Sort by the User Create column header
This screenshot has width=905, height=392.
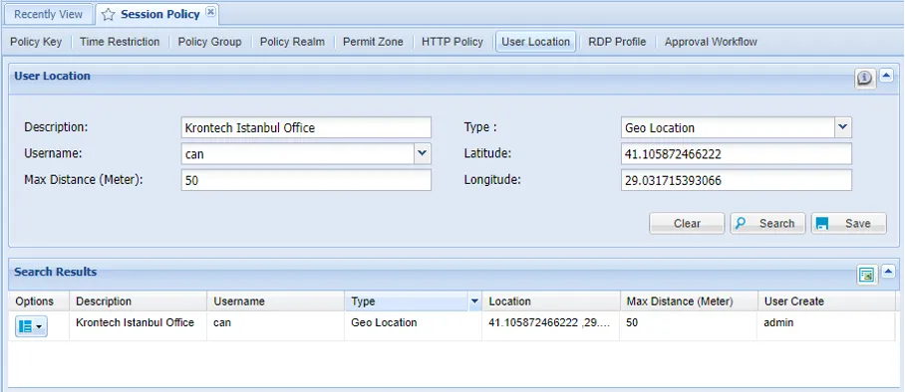826,301
